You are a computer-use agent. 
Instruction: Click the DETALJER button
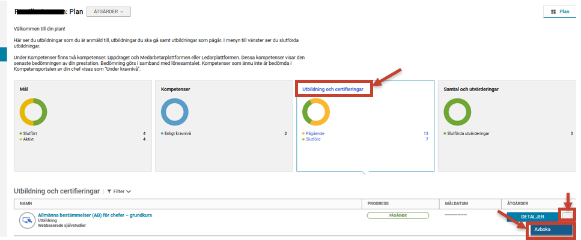click(532, 217)
